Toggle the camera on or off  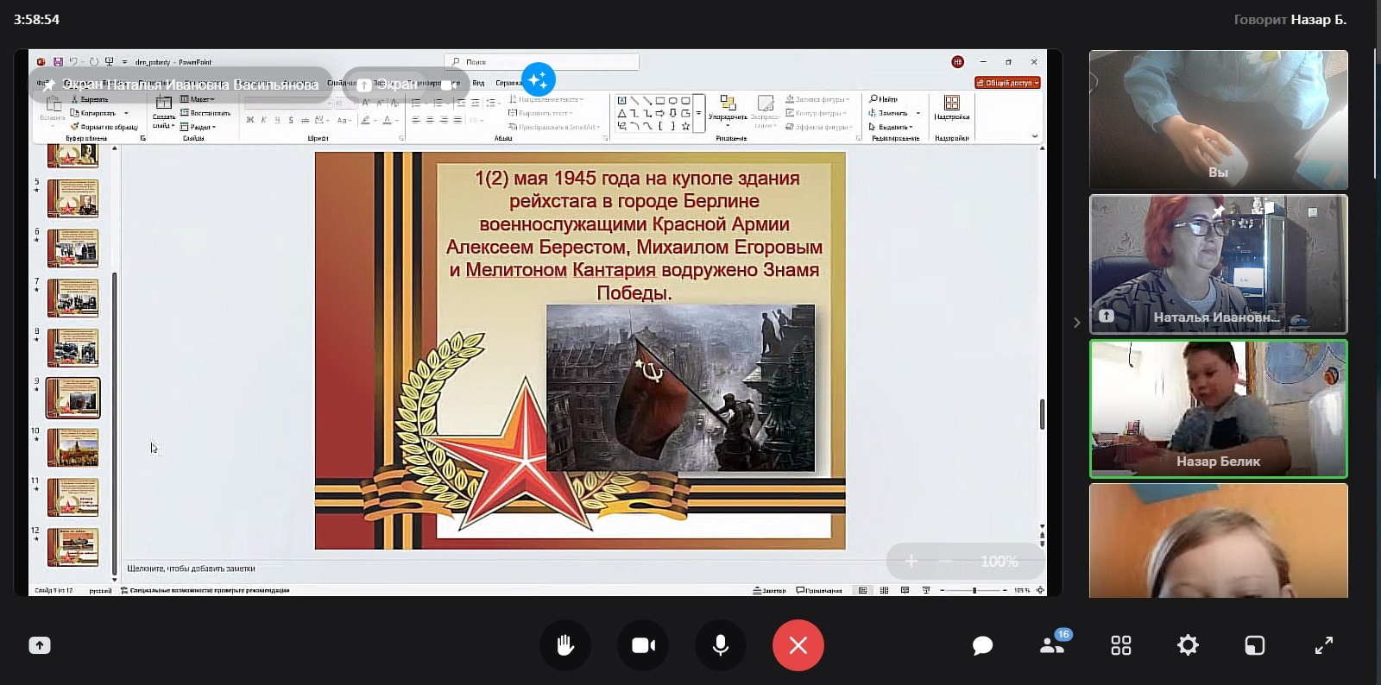(x=643, y=645)
